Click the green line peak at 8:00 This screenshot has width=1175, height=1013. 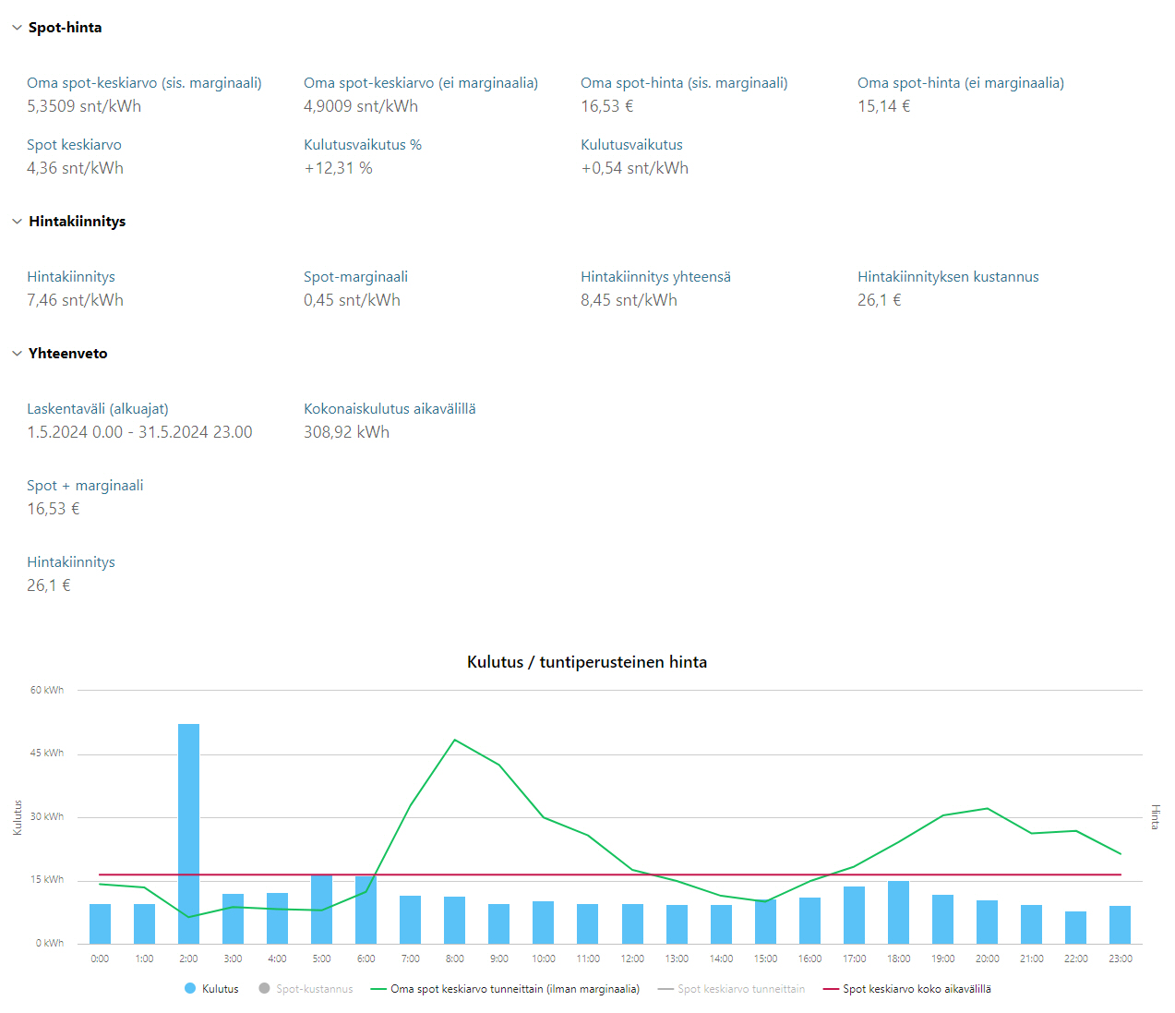click(455, 740)
